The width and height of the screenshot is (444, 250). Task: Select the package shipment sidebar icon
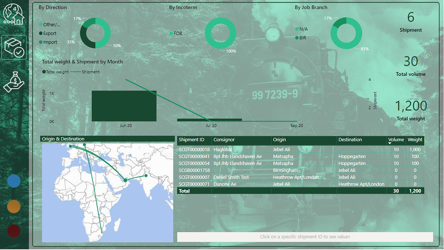(x=14, y=47)
